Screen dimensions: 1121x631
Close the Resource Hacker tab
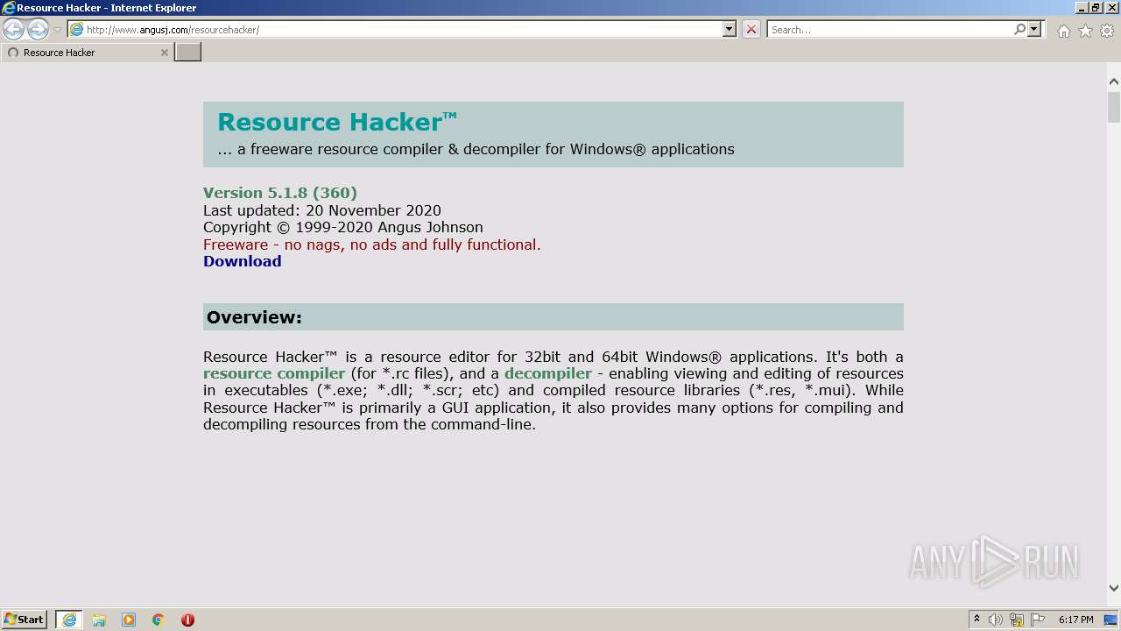pos(164,53)
